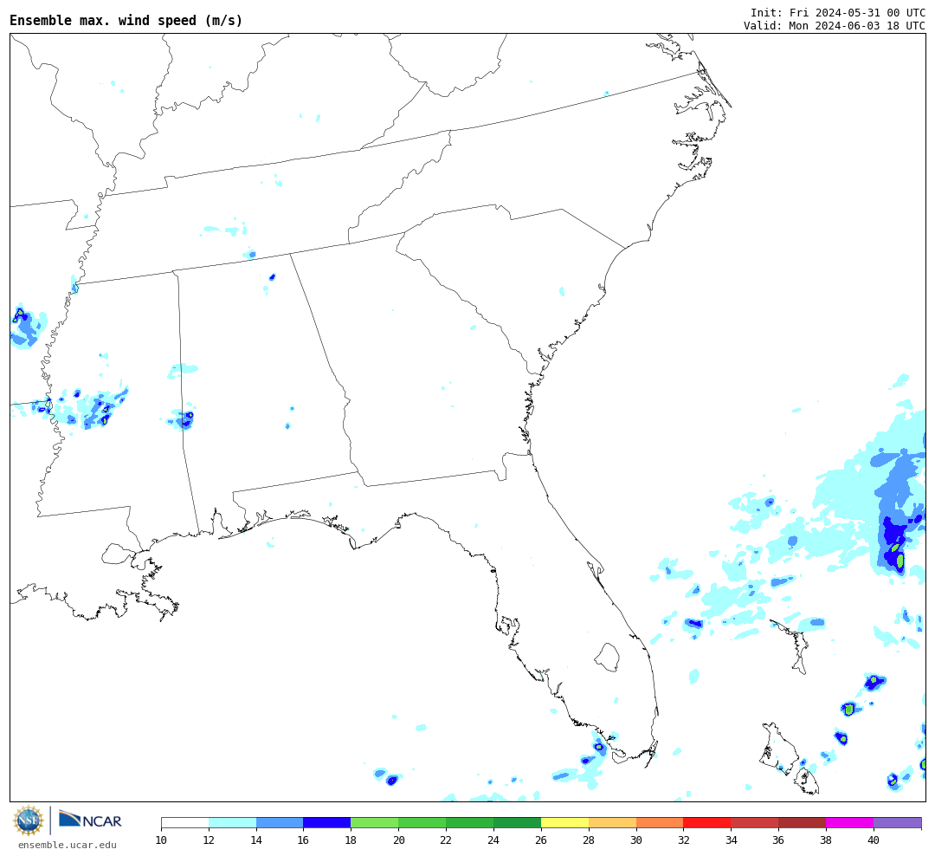Pick the light green 18-20 swatch

click(x=375, y=822)
